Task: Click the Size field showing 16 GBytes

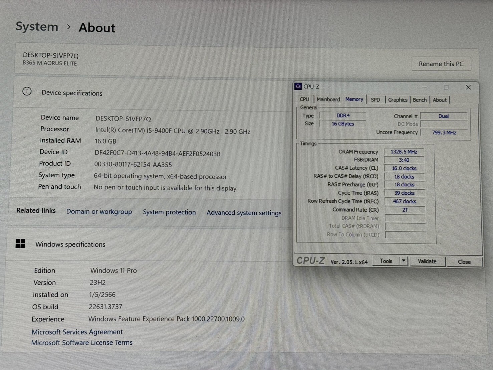Action: tap(343, 124)
